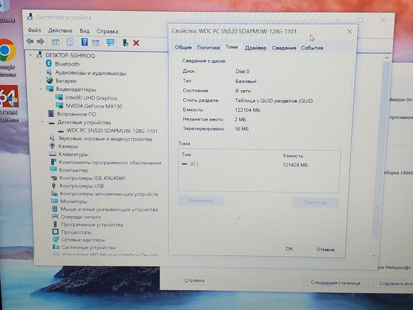Click OK in disk properties dialog
413x310 pixels.
click(x=289, y=249)
